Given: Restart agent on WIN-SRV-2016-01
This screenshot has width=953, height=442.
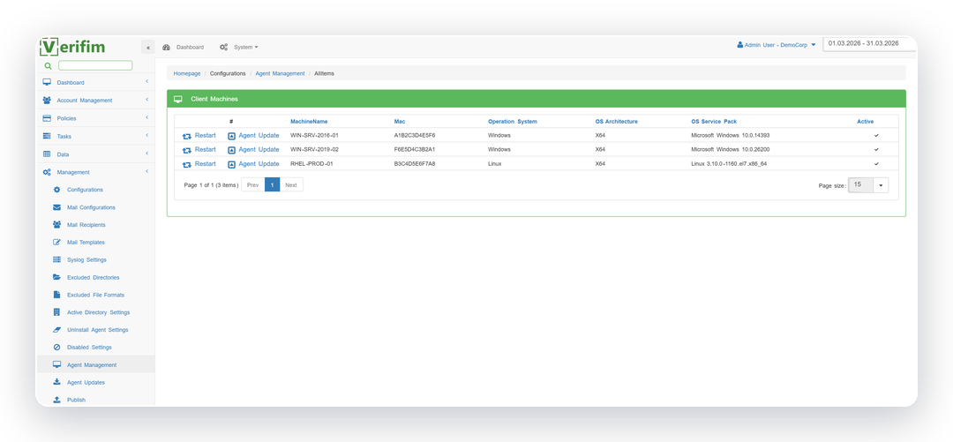Looking at the screenshot, I should (199, 136).
